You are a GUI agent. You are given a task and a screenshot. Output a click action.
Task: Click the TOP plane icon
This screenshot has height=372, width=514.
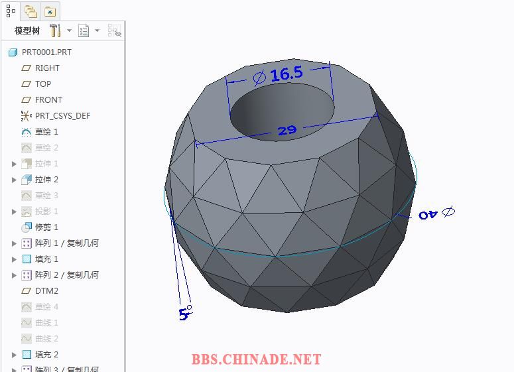tap(27, 84)
